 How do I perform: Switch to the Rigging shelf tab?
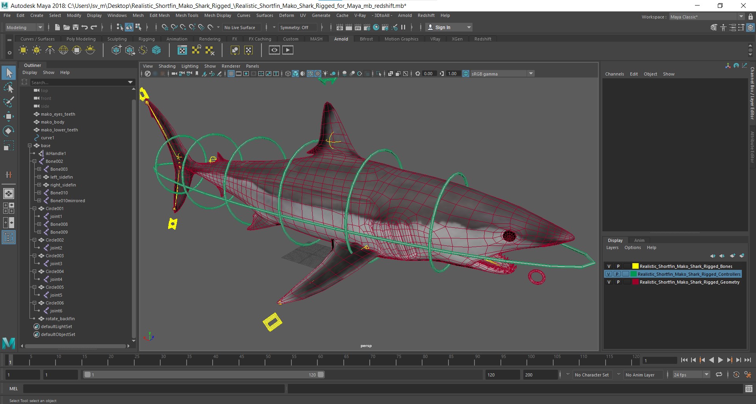(x=146, y=39)
